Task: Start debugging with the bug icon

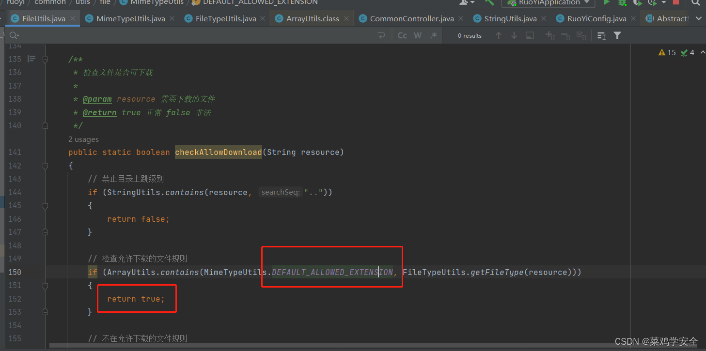Action: click(622, 2)
